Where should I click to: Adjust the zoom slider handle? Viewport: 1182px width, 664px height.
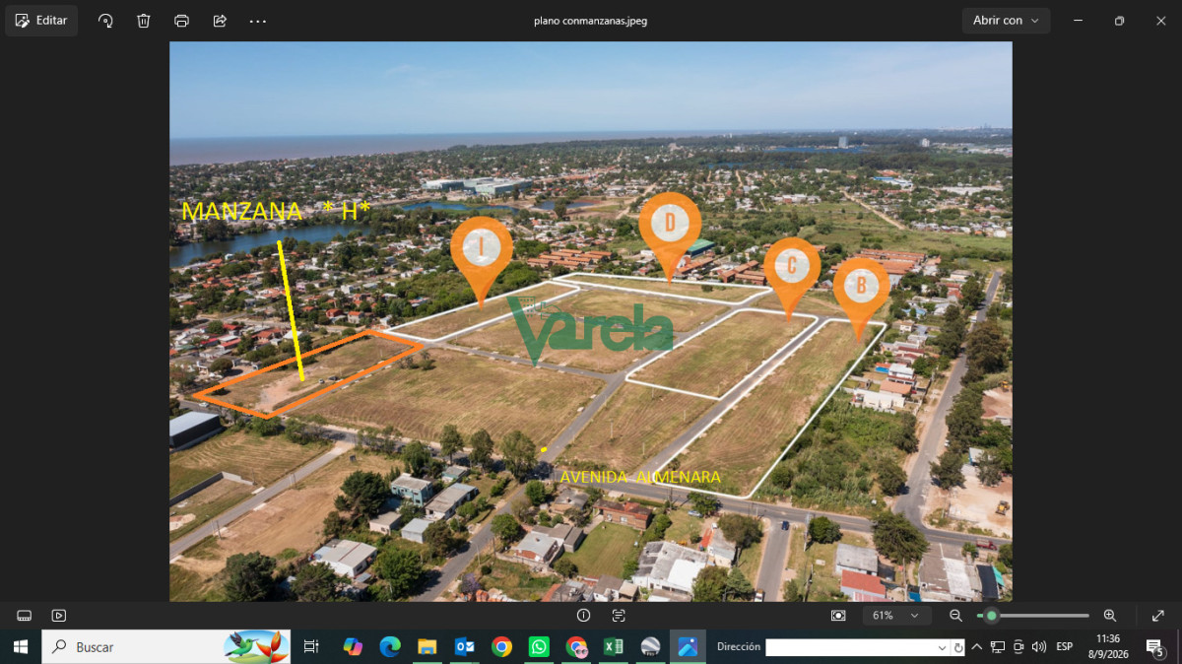991,616
